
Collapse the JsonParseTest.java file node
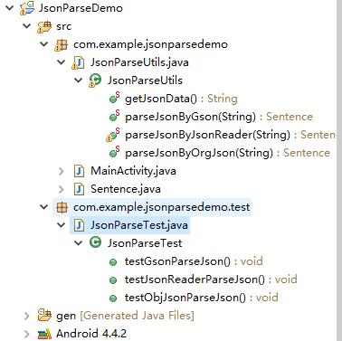(x=62, y=225)
